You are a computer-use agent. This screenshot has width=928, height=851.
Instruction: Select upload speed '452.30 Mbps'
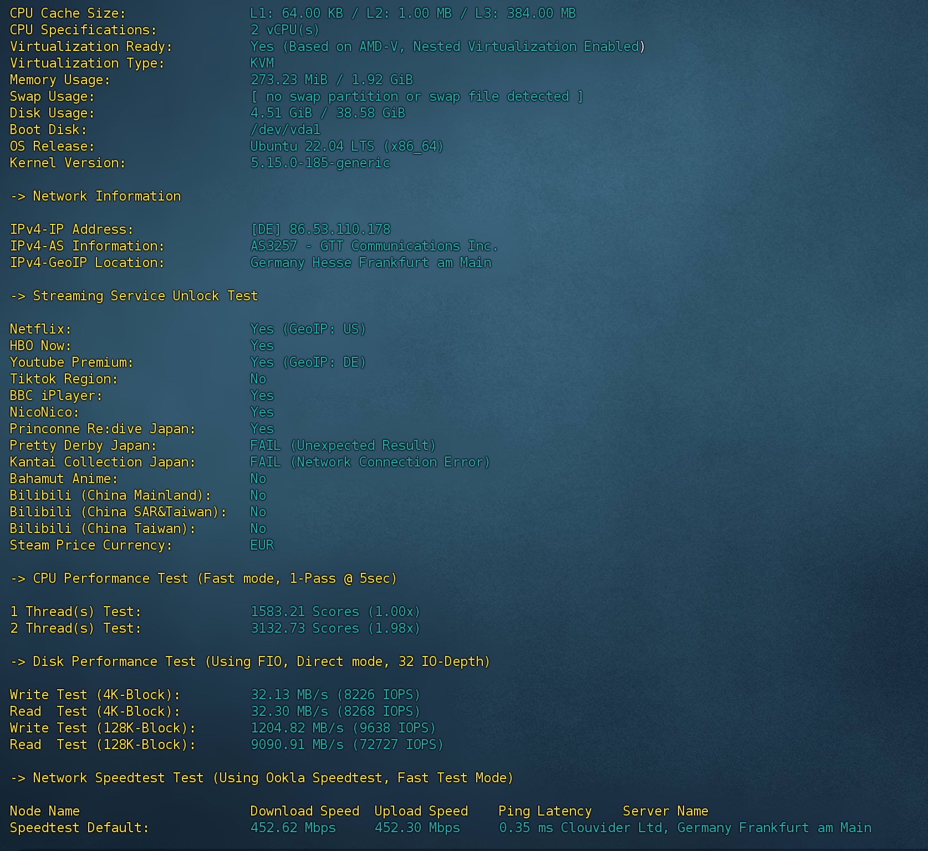coord(417,827)
